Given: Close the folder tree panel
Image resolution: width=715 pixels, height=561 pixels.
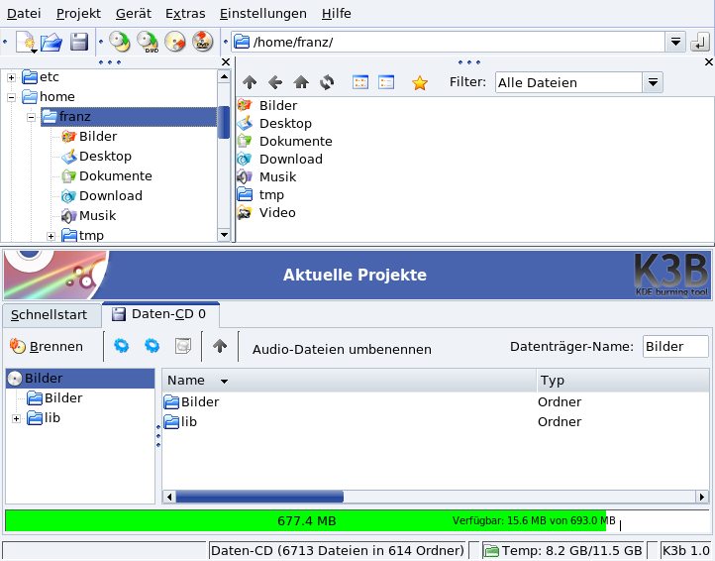Looking at the screenshot, I should [x=225, y=62].
